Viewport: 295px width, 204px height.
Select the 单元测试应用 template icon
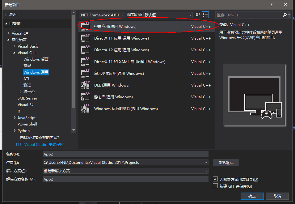click(85, 74)
